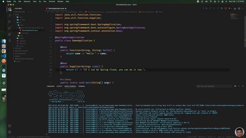This screenshot has width=246, height=138.
Task: Select DemoApplication.java in Explorer tree
Action: click(x=30, y=30)
